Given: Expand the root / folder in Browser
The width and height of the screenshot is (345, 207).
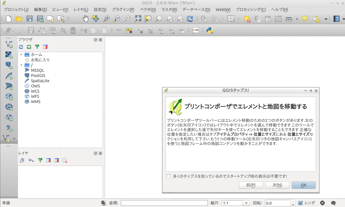Looking at the screenshot, I should click(21, 65).
